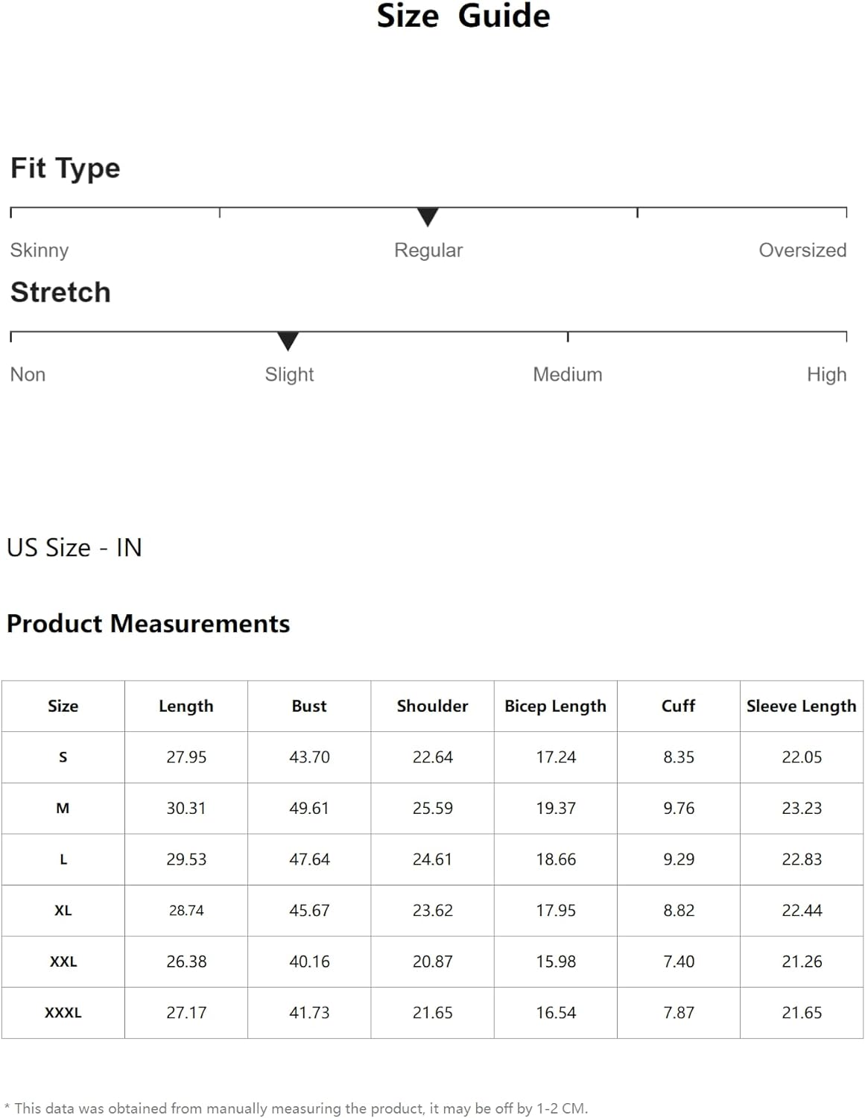The height and width of the screenshot is (1118, 865).
Task: Click the Medium stretch label
Action: [x=568, y=374]
